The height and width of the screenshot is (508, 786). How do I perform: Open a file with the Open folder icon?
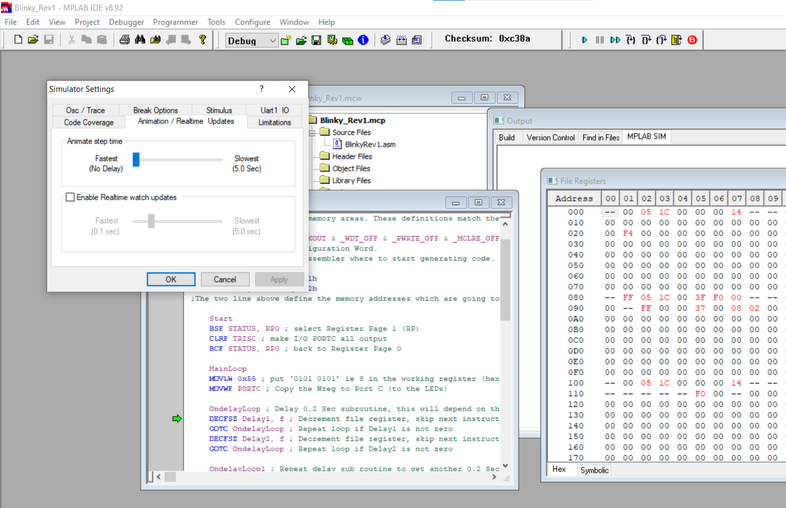(x=33, y=39)
